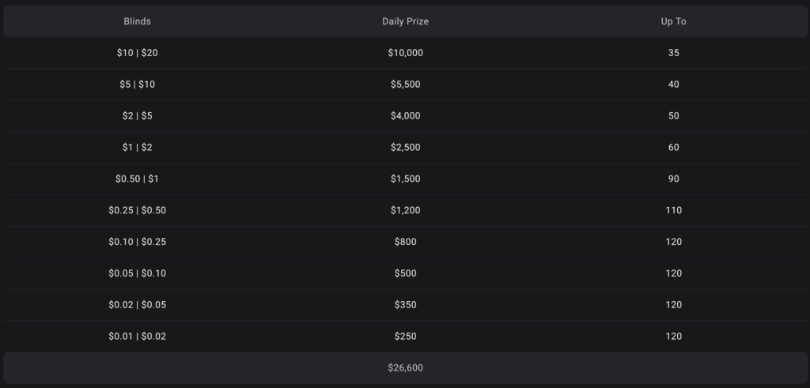Select the $5 | $10 blinds cell
The width and height of the screenshot is (810, 388).
click(137, 84)
